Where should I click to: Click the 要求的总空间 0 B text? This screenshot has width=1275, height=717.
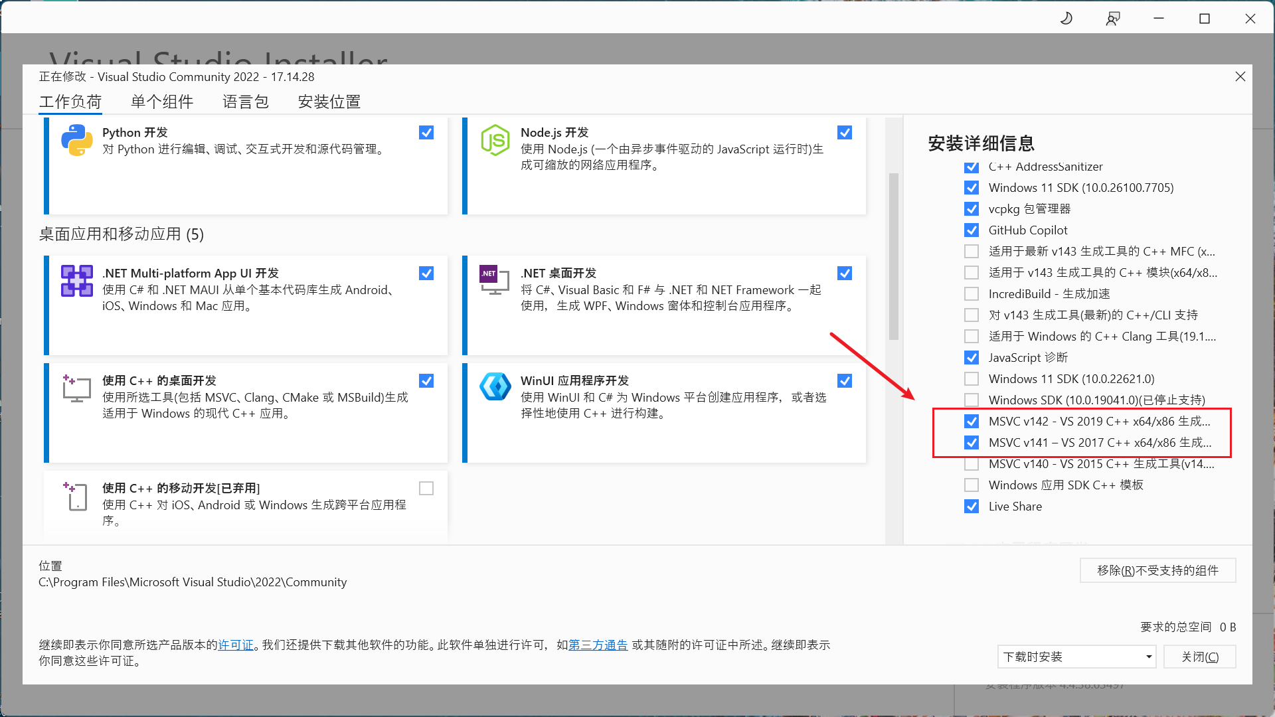(x=1188, y=627)
